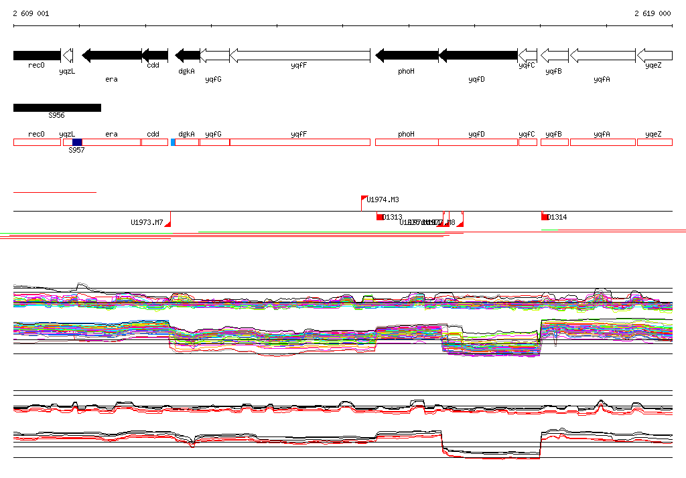Select the black phoH gene arrow

pyautogui.click(x=407, y=56)
